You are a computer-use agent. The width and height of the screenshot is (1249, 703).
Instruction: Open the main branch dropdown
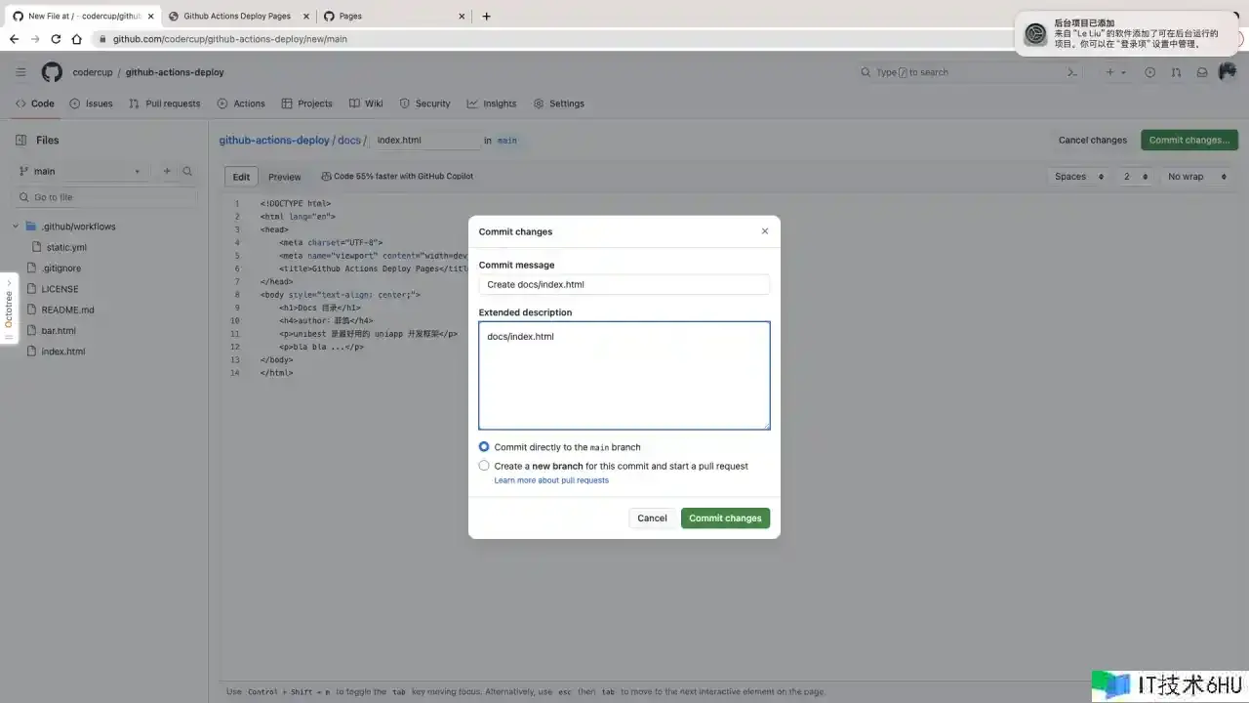click(80, 171)
